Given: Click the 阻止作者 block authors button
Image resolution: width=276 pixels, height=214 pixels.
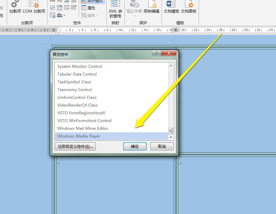Looking at the screenshot, I should [134, 8].
